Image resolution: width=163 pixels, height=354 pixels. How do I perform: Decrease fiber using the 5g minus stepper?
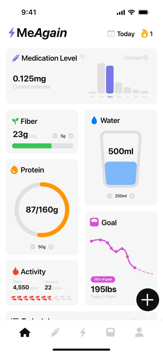[x=55, y=136]
